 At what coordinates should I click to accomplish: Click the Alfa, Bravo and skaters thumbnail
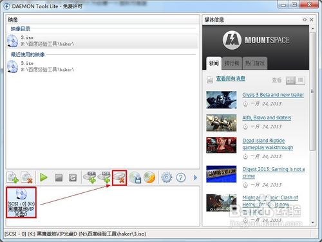pos(222,123)
